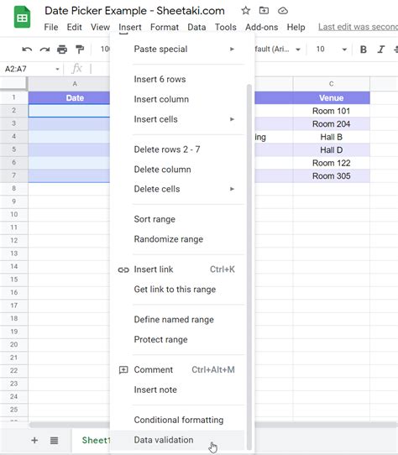Toggle Bold formatting button
The width and height of the screenshot is (398, 455).
(364, 50)
